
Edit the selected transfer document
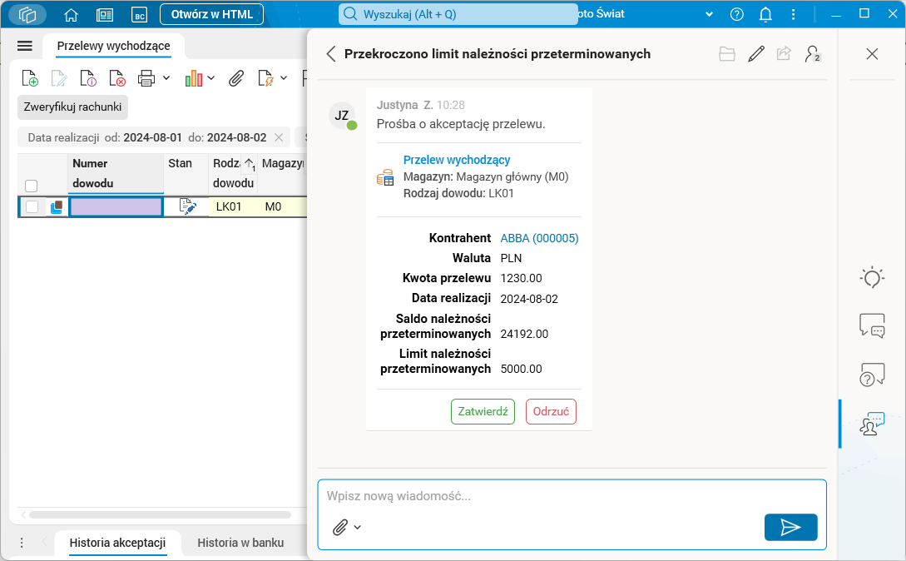(59, 78)
